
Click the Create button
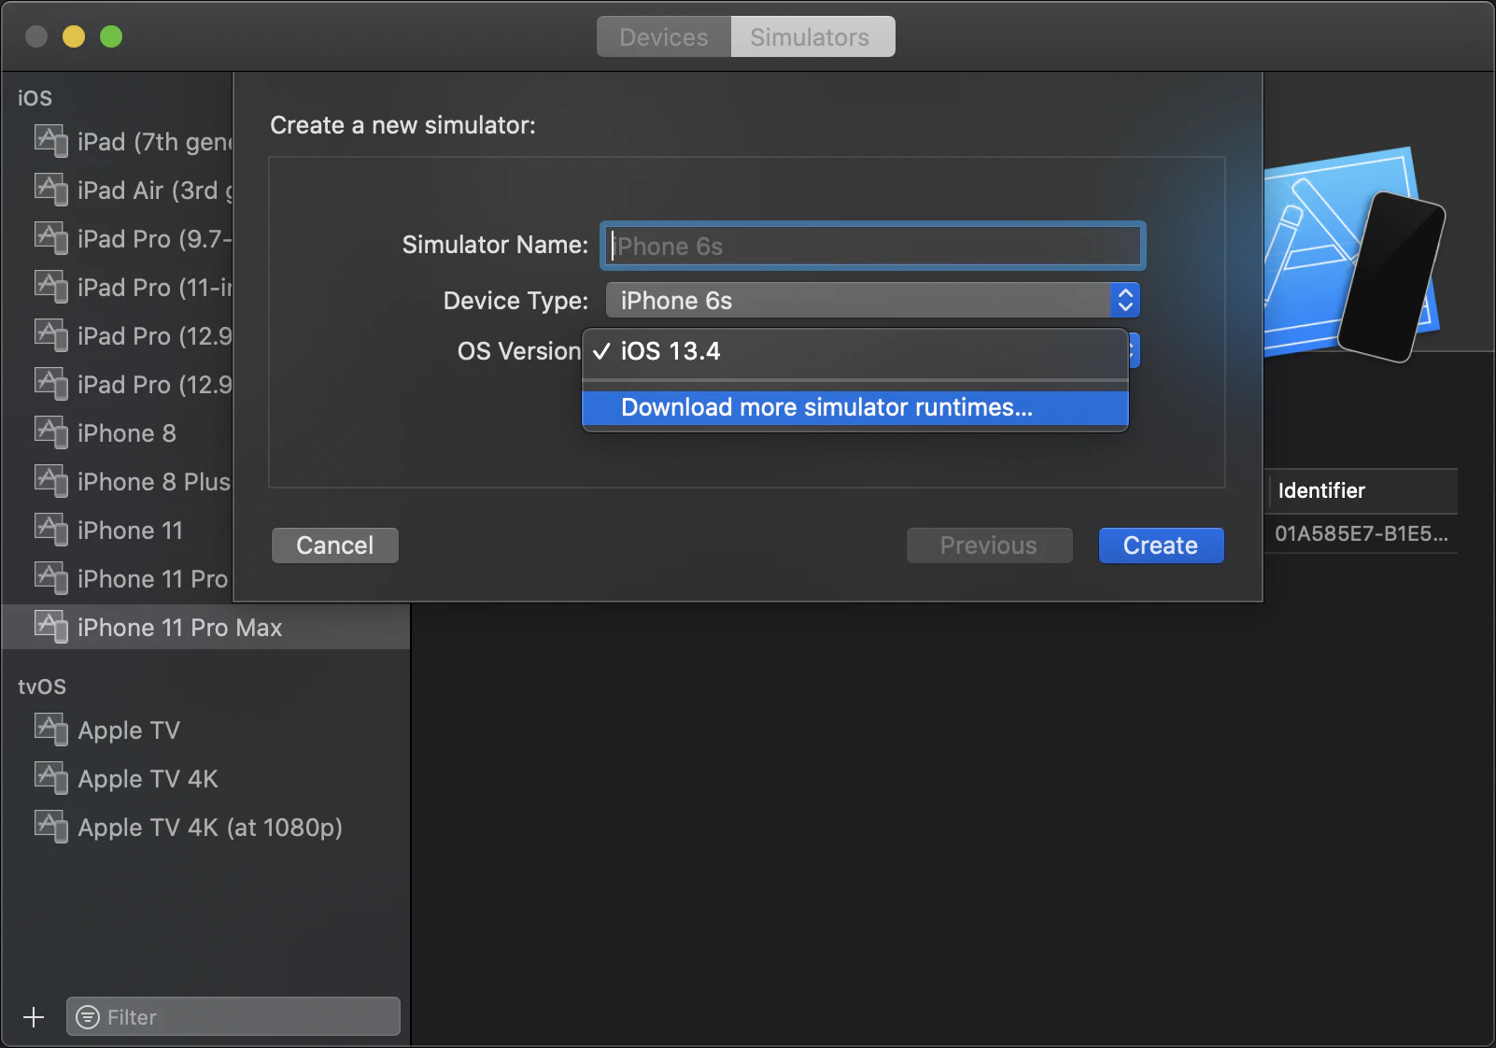(x=1161, y=545)
